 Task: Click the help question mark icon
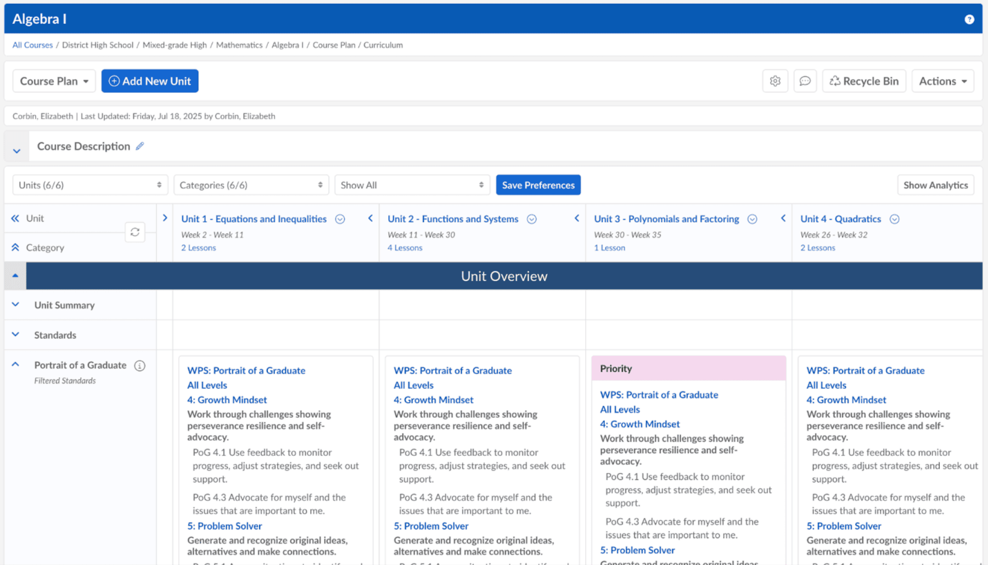point(969,19)
